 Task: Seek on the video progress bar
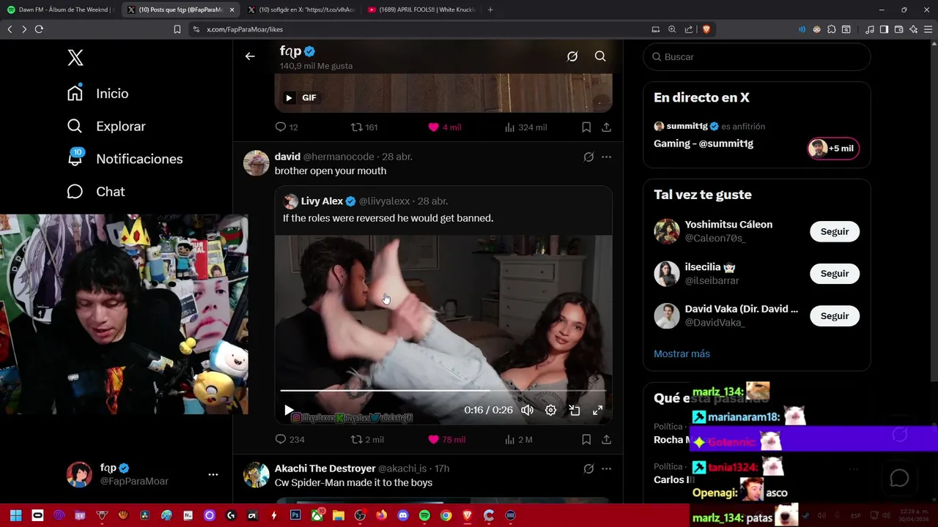tap(443, 391)
